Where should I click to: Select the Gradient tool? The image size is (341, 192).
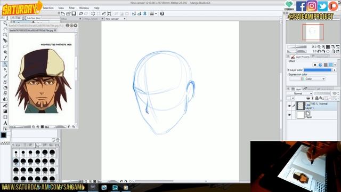click(5, 111)
